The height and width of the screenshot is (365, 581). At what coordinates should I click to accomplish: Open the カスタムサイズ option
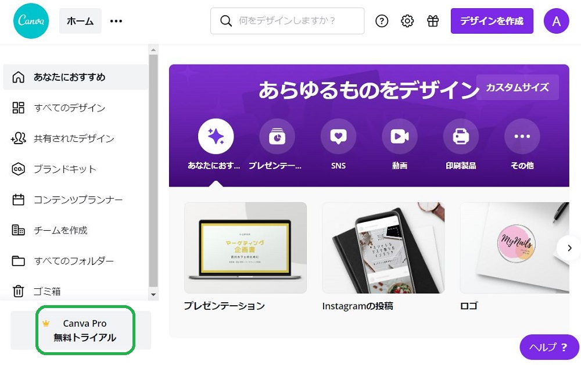517,87
